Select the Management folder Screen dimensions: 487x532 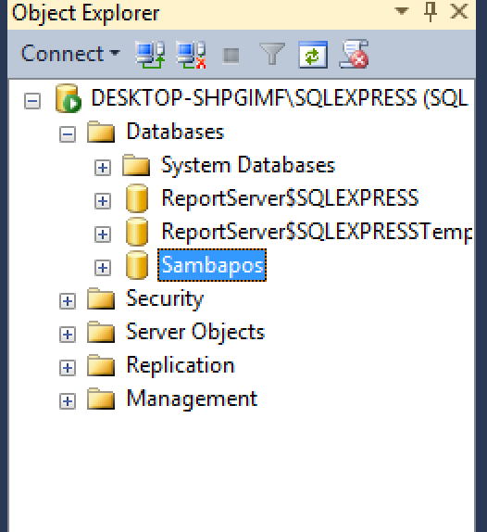click(x=192, y=399)
